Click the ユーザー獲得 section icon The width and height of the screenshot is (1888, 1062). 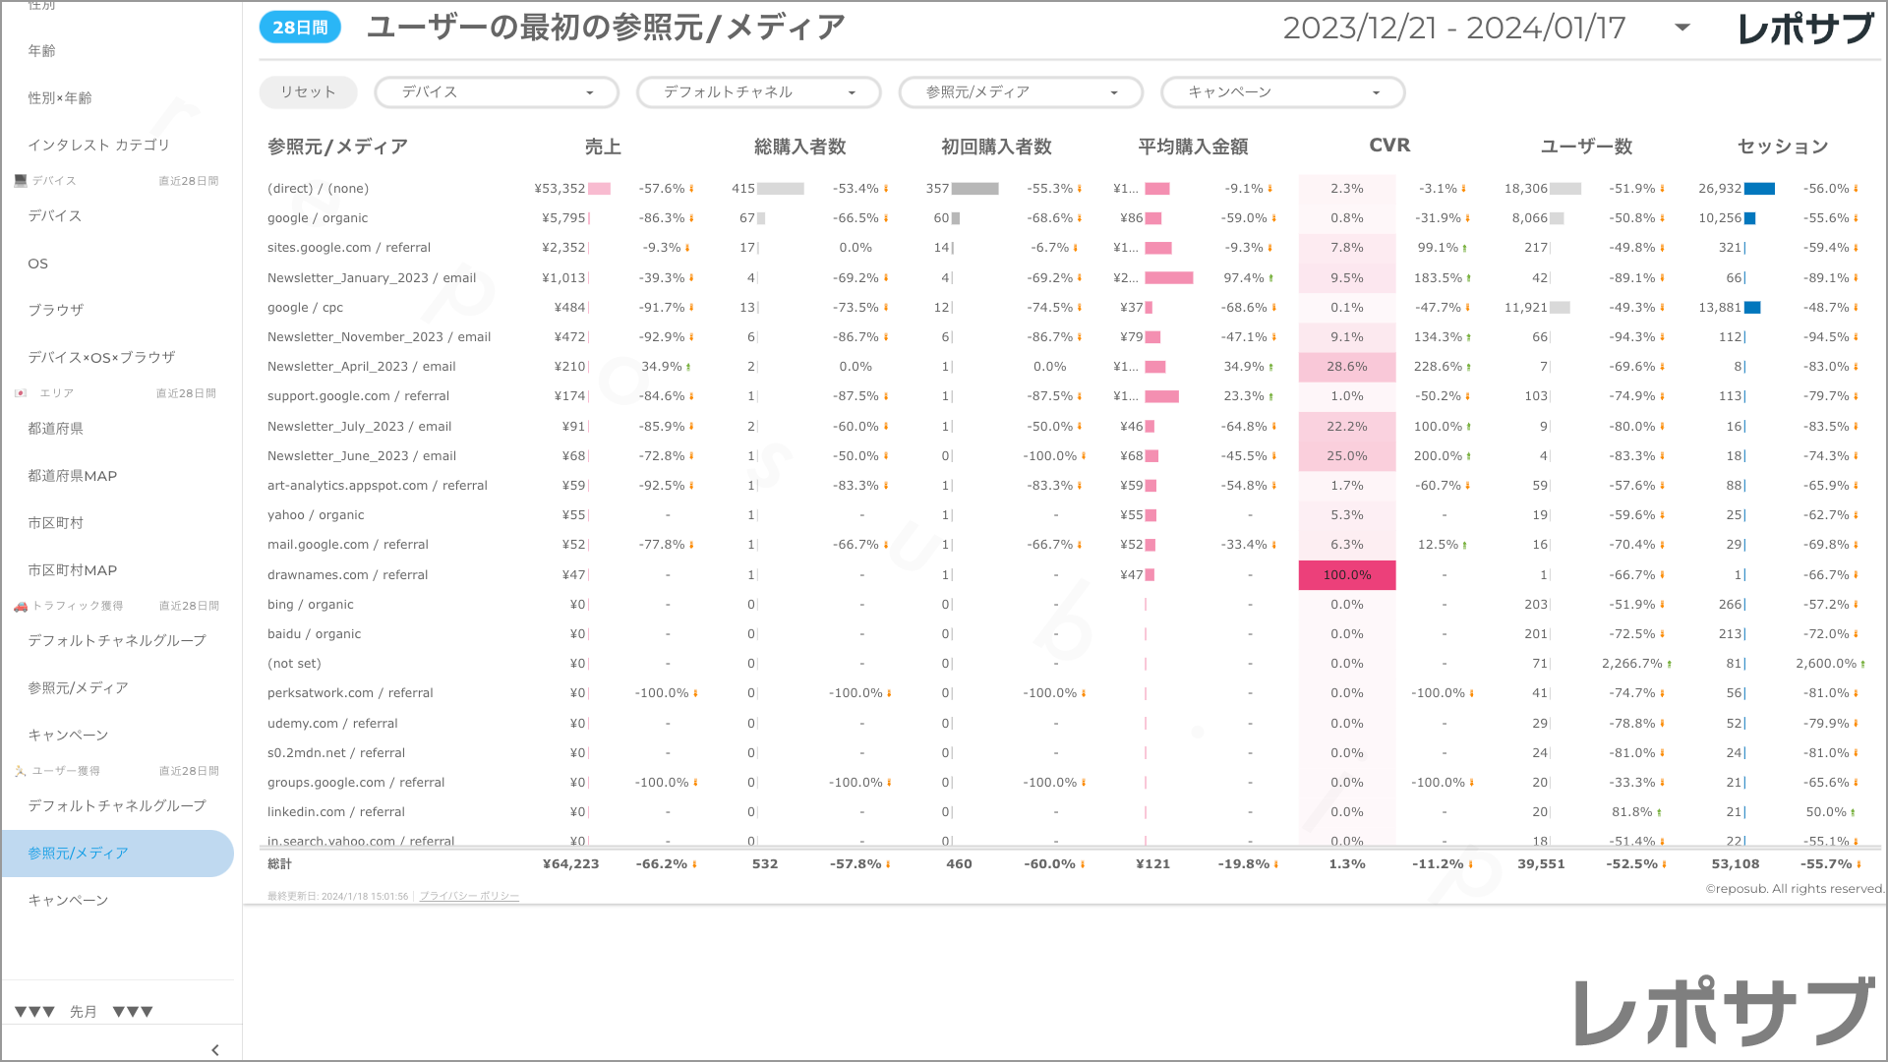click(21, 771)
